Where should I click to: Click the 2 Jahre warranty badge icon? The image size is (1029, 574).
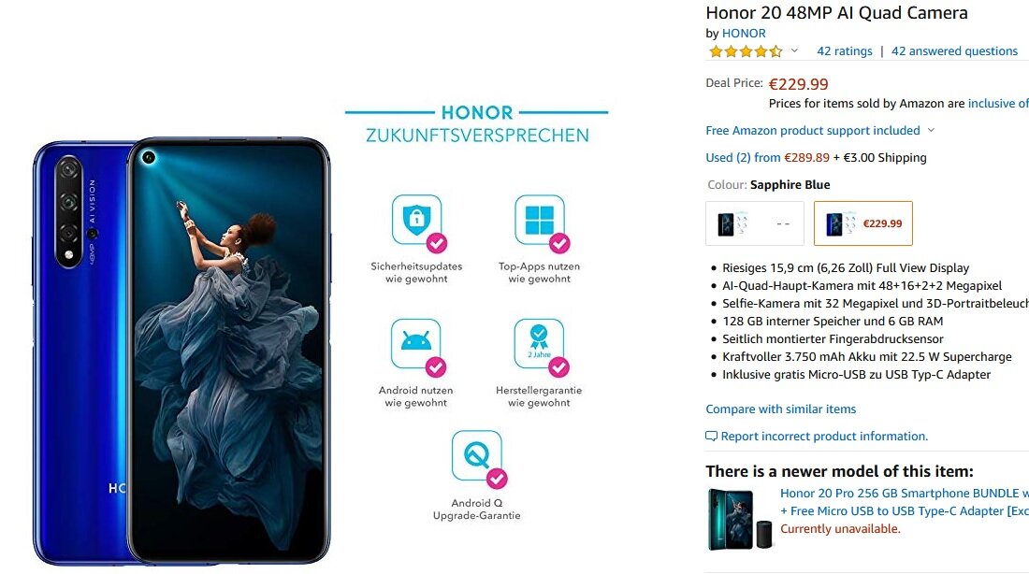pos(539,344)
